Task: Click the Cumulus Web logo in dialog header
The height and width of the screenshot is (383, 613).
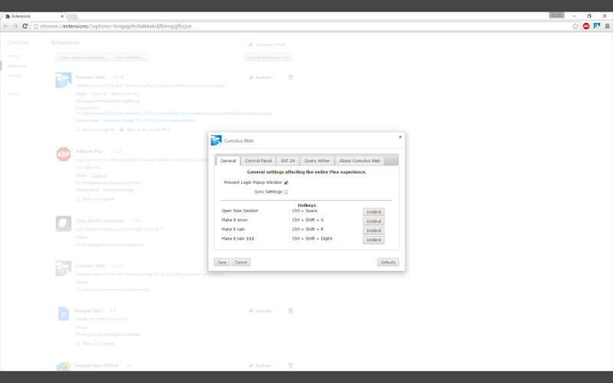Action: pyautogui.click(x=216, y=140)
